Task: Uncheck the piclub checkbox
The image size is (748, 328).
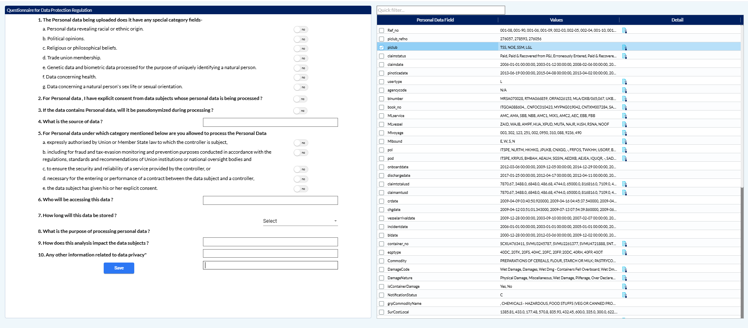Action: (382, 48)
